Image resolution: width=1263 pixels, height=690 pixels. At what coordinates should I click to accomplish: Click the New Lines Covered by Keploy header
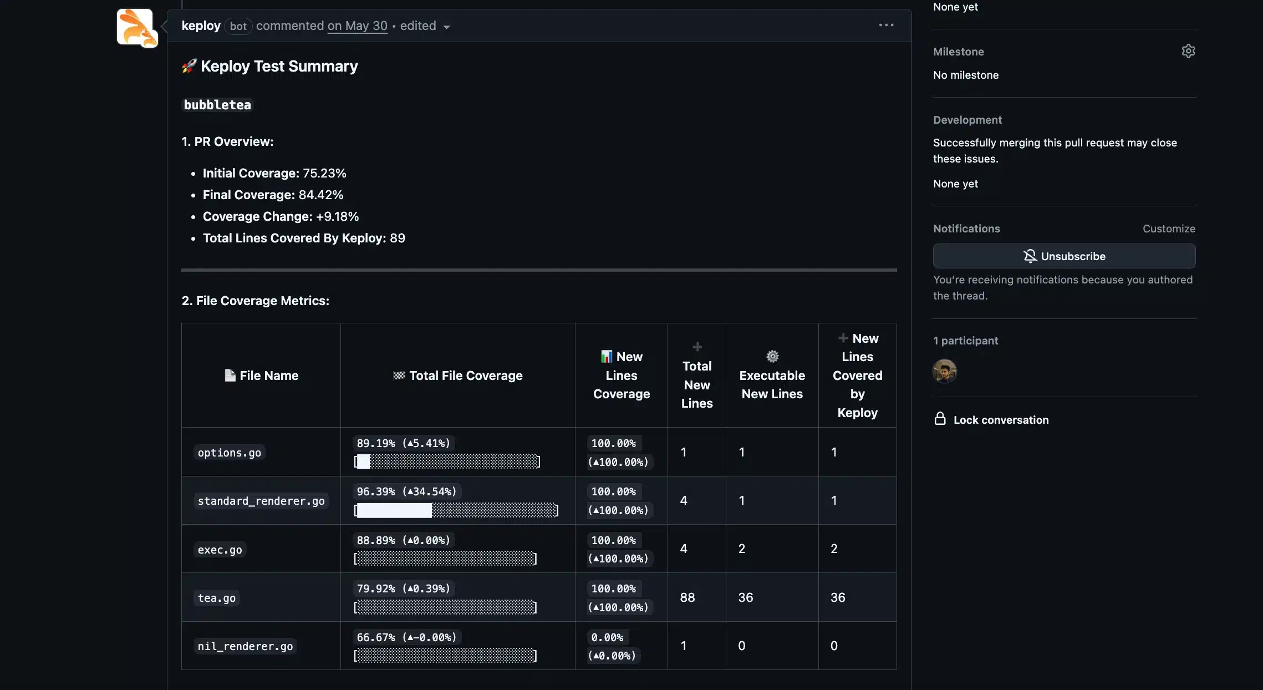click(858, 376)
